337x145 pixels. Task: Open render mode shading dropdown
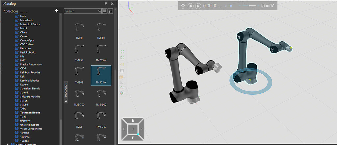[122, 77]
